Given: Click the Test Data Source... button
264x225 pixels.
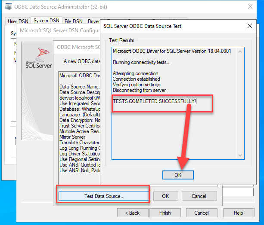Looking at the screenshot, I should coord(104,196).
